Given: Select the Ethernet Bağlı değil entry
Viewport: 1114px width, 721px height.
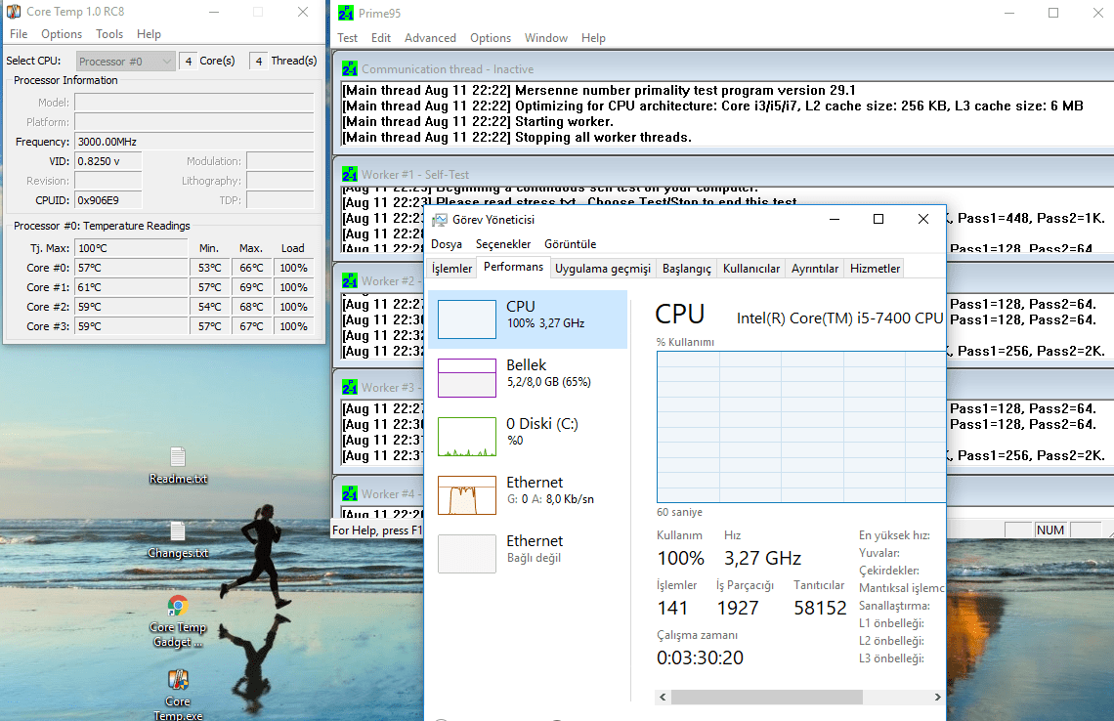Looking at the screenshot, I should pos(527,553).
